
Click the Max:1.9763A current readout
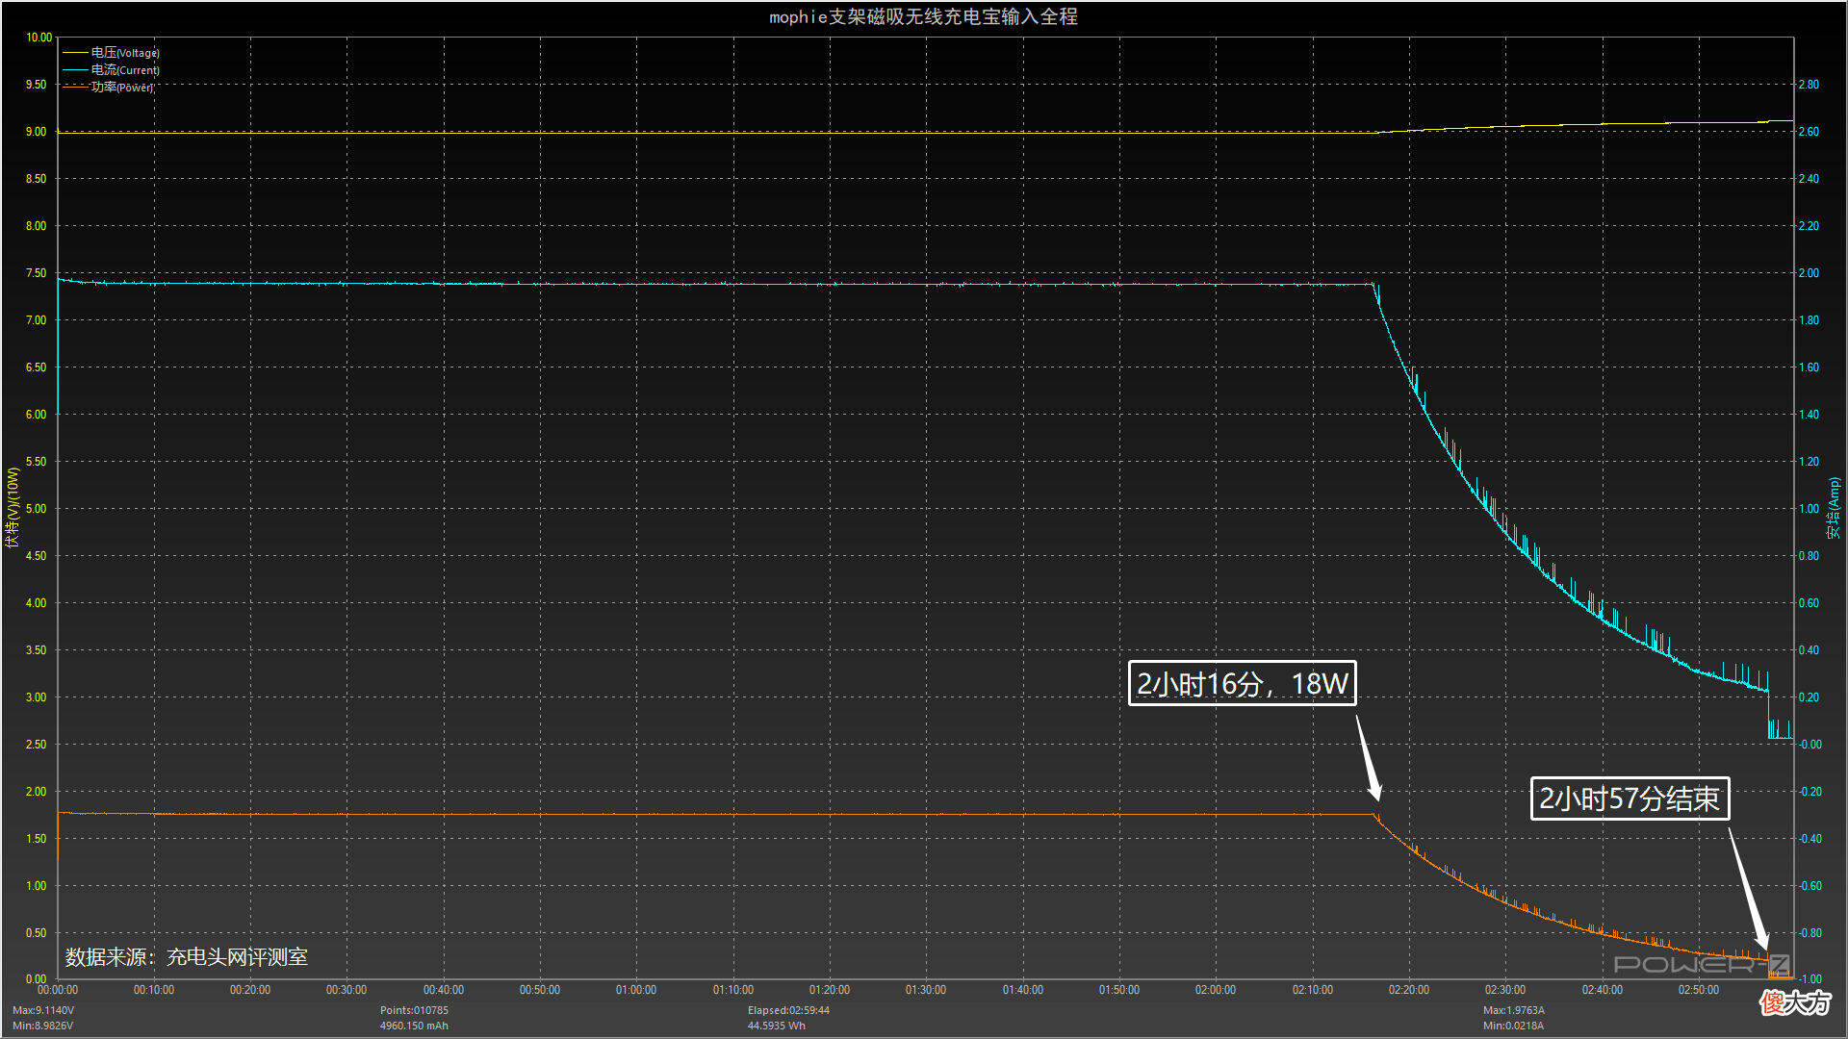(1514, 1010)
